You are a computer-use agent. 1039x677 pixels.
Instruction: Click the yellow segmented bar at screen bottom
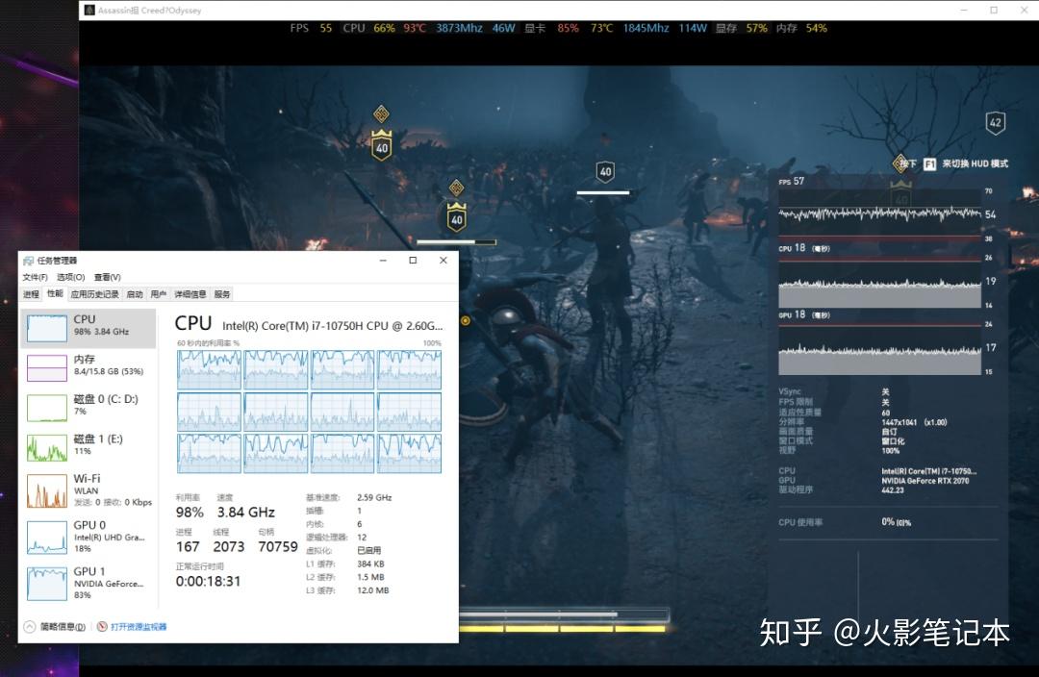[563, 628]
